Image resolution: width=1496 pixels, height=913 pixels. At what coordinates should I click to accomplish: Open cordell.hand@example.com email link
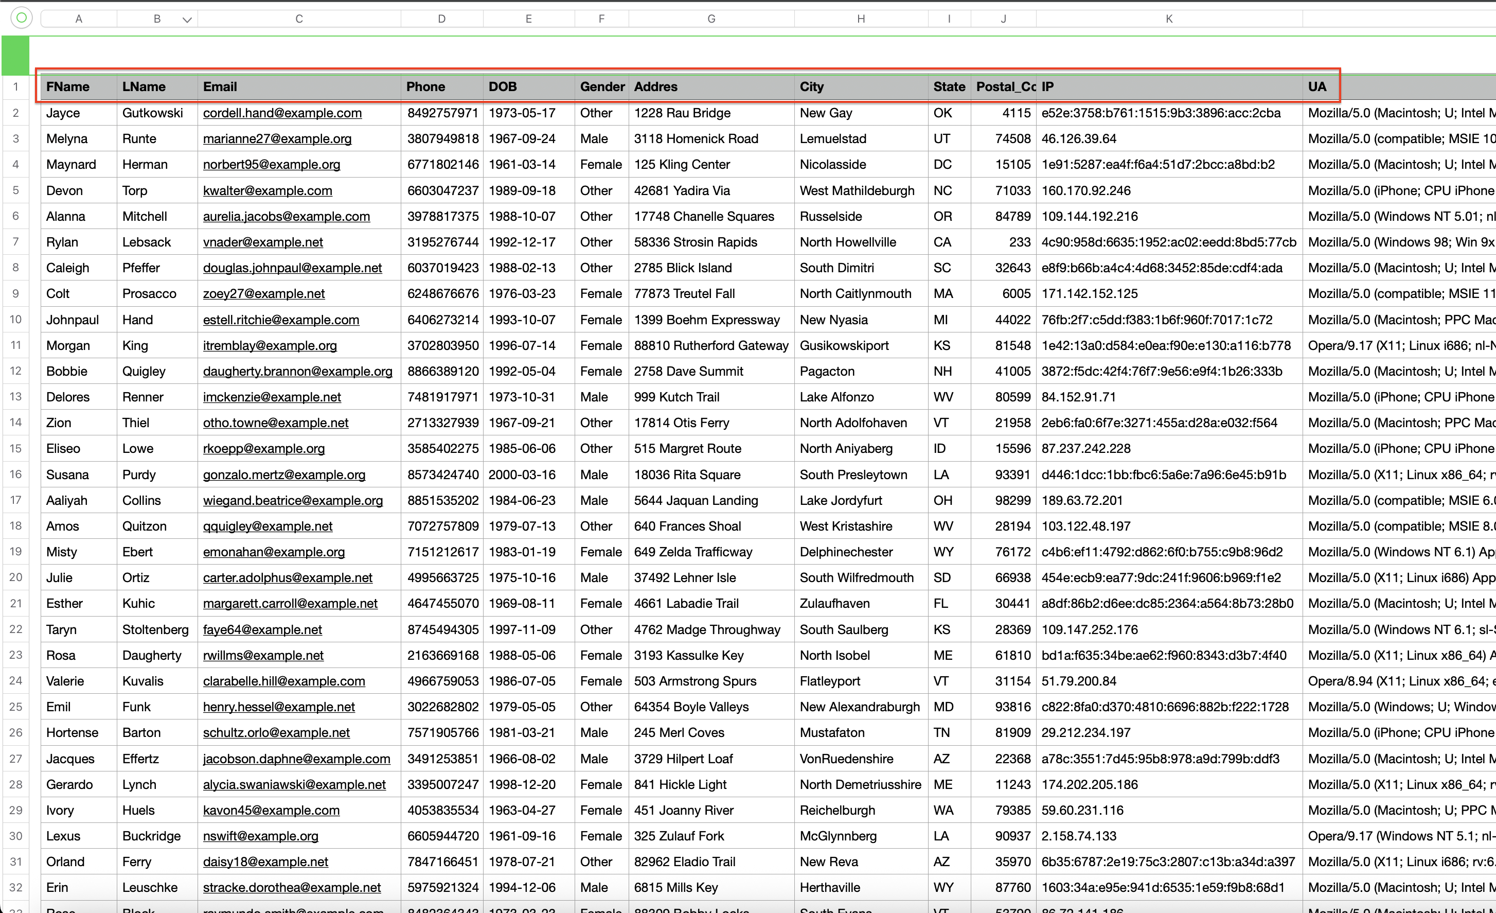click(282, 113)
